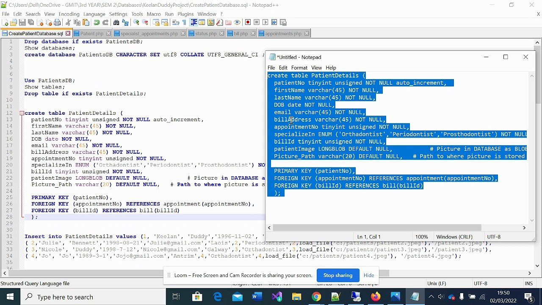Toggle Synchronize Vertical Scrolling icon
The width and height of the screenshot is (542, 305).
157,22
